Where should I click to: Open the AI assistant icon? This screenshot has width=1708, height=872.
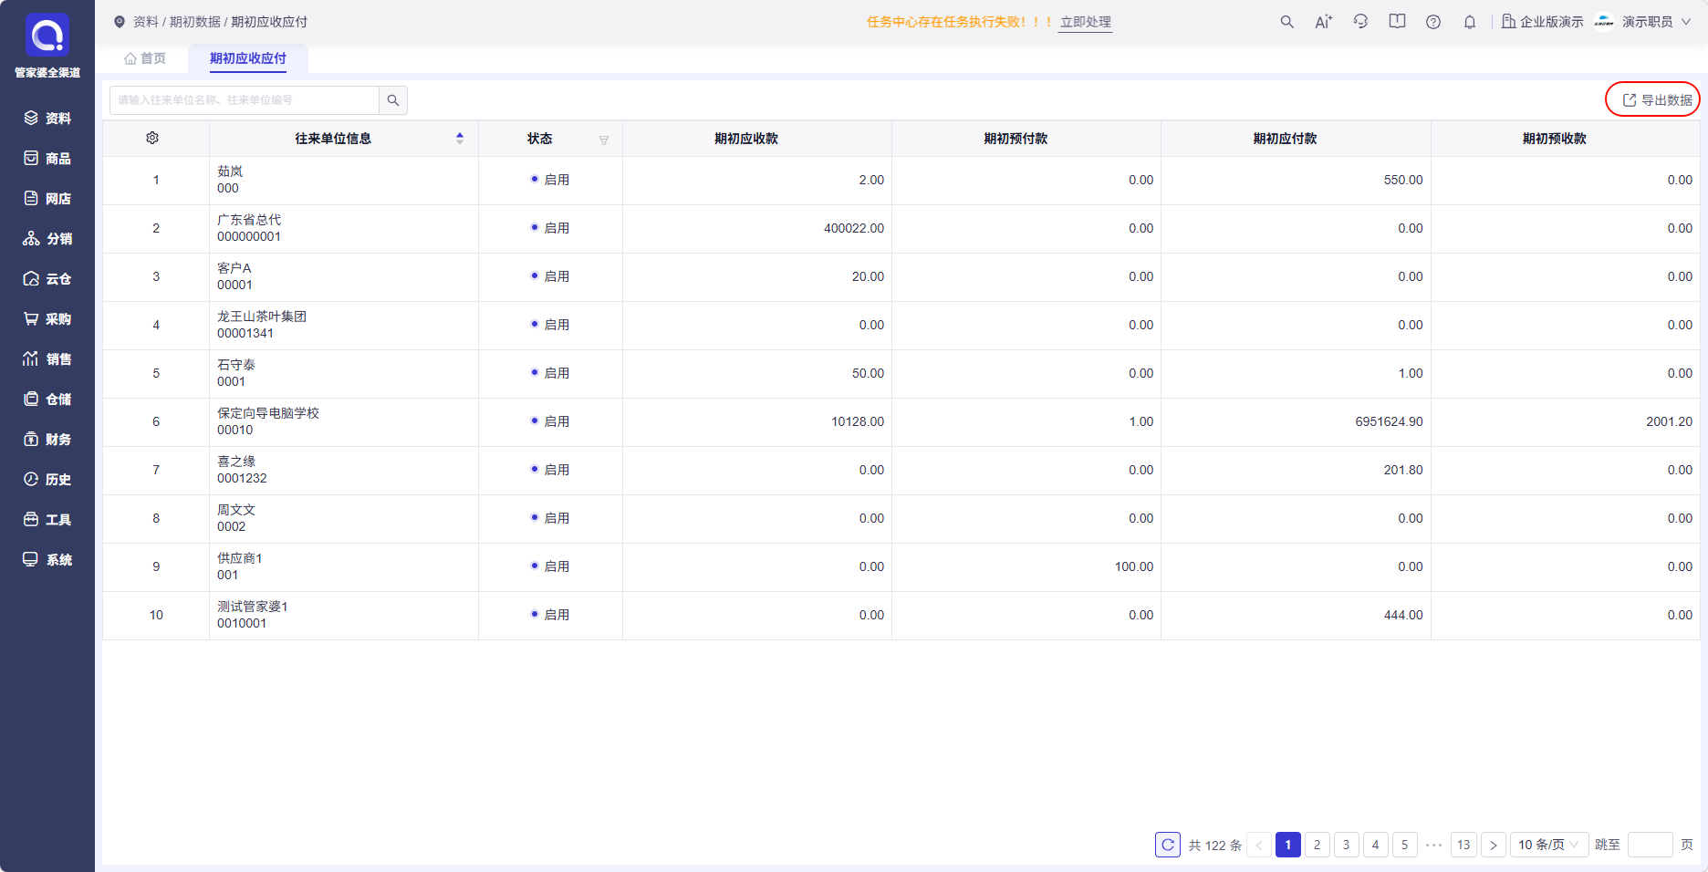click(1323, 22)
